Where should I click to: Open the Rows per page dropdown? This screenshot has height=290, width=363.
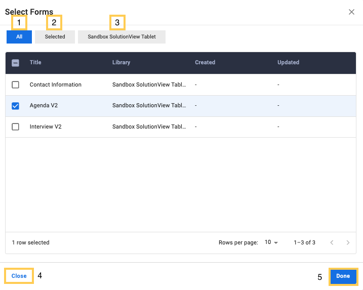271,242
